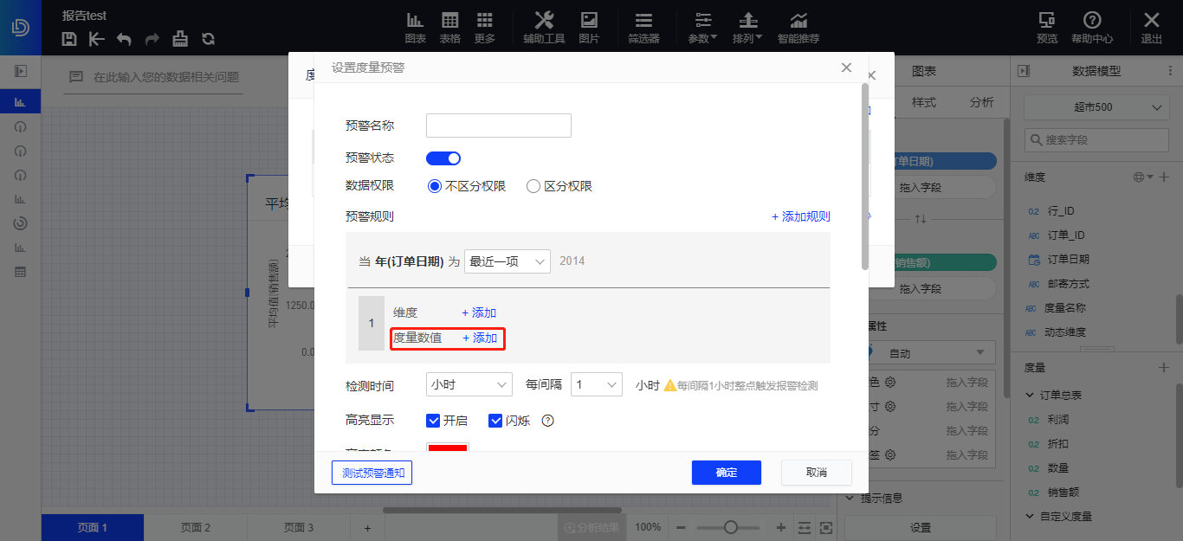Screen dimensions: 1183x541
Task: Click the 取消 cancel button
Action: point(817,473)
